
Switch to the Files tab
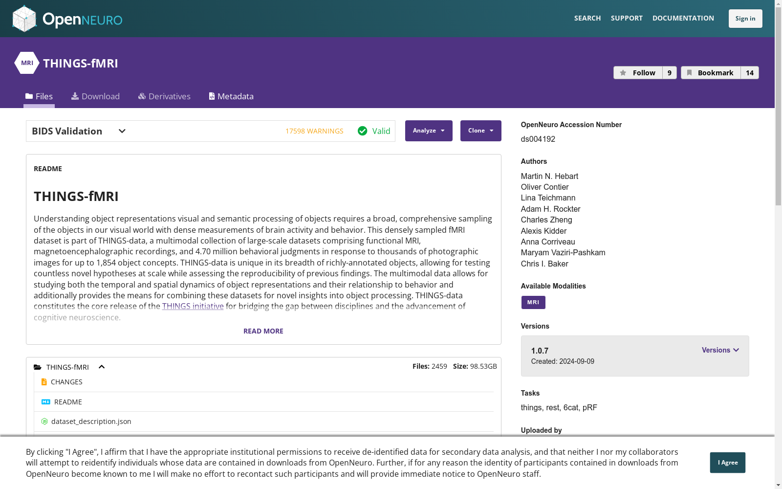39,96
